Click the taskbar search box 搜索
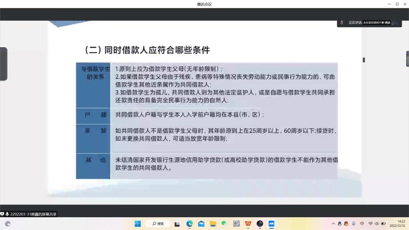 (x=158, y=224)
